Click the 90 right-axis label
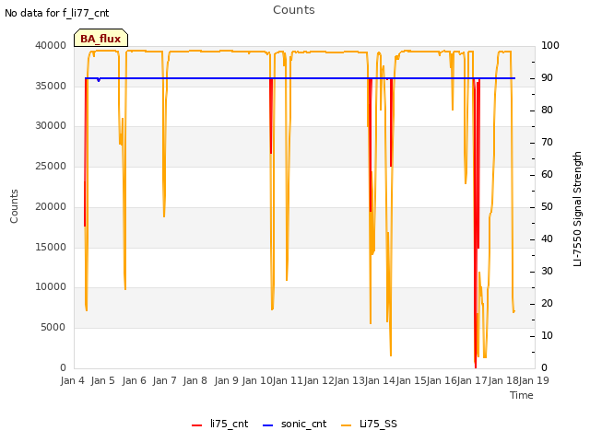The image size is (590, 442). (547, 77)
